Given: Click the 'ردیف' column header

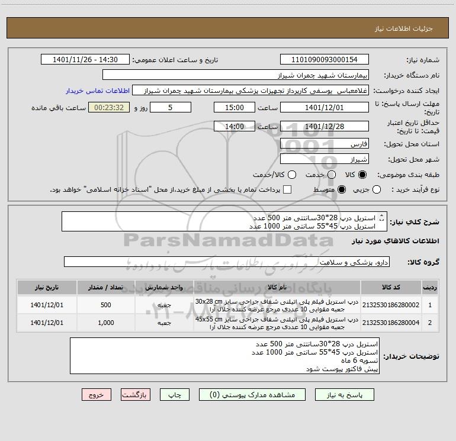Looking at the screenshot, I should pyautogui.click(x=430, y=287).
